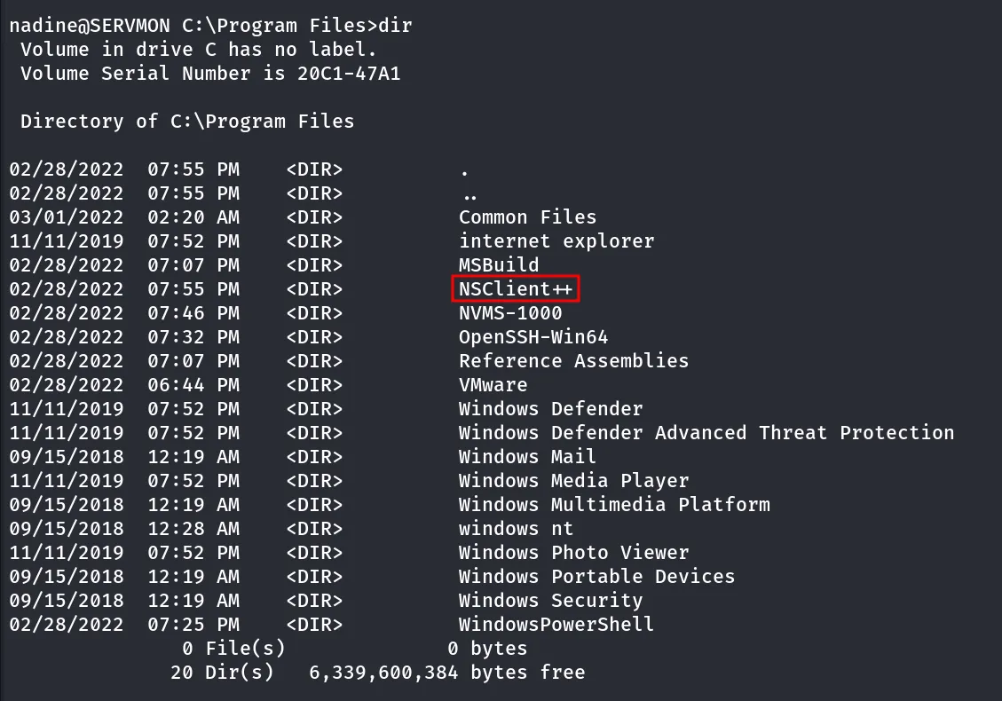Screen dimensions: 1002x701
Task: Select the Windows Security folder name
Action: click(550, 601)
